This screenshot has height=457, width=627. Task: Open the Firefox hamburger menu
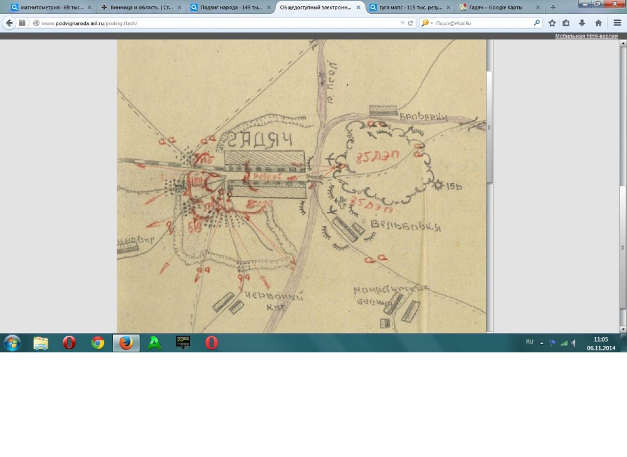(x=617, y=23)
